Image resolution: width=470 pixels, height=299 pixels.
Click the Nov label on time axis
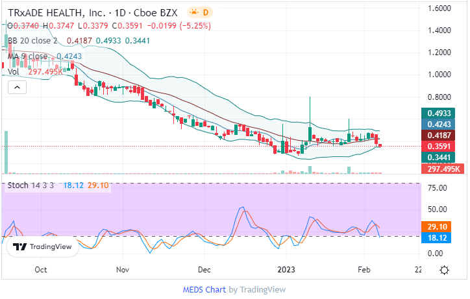point(123,269)
